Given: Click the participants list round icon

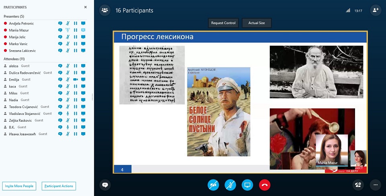Looking at the screenshot, I should (105, 10).
